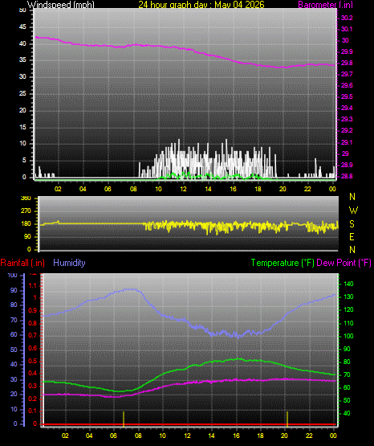Click the 30.2 barometer scale value
This screenshot has width=374, height=446.
click(x=347, y=18)
